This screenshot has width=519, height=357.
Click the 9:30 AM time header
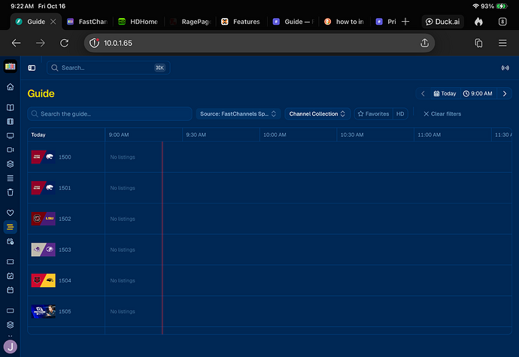[196, 135]
